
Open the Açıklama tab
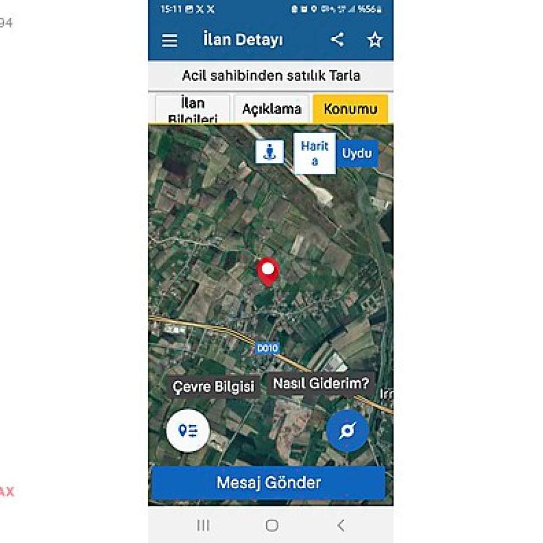tap(271, 109)
